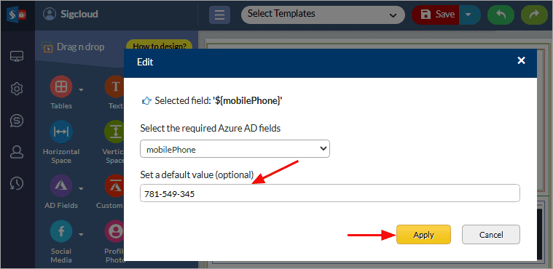Expand the Save button dropdown arrow
Image resolution: width=553 pixels, height=269 pixels.
click(x=468, y=15)
